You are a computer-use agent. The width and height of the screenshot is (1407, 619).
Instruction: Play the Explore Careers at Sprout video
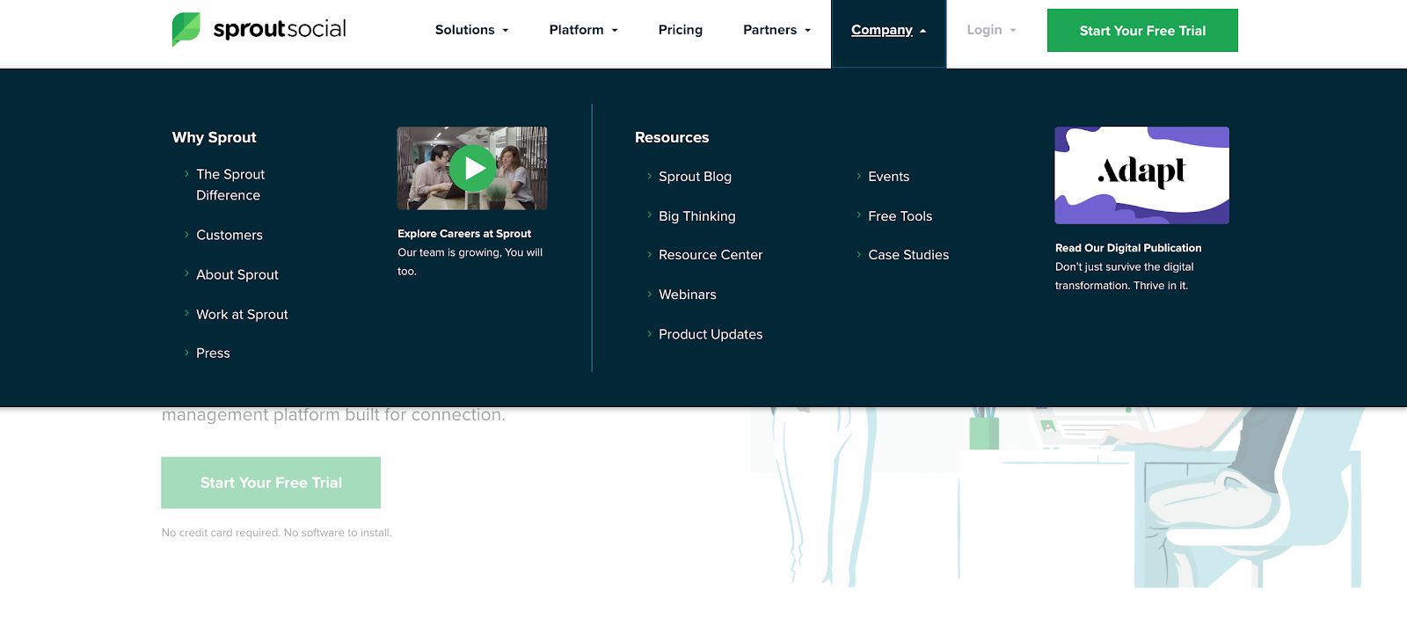click(x=473, y=168)
